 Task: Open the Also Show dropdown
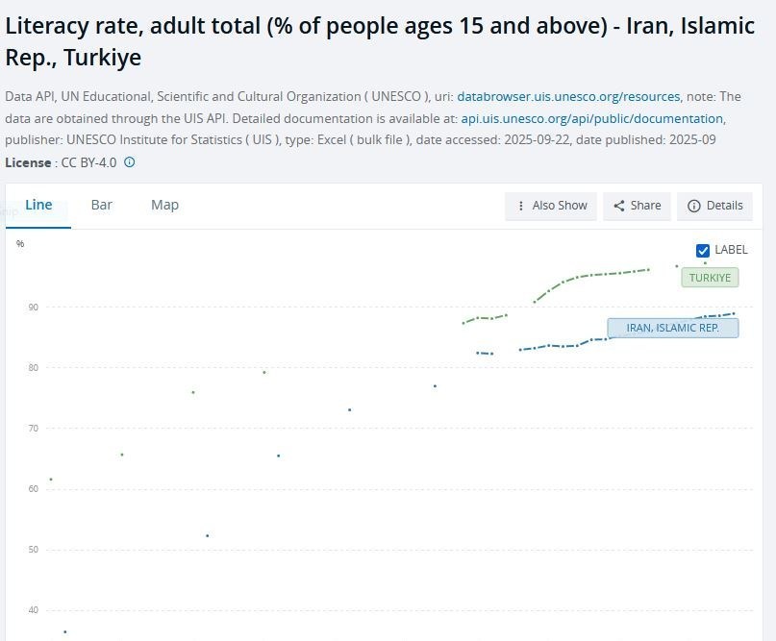[551, 206]
